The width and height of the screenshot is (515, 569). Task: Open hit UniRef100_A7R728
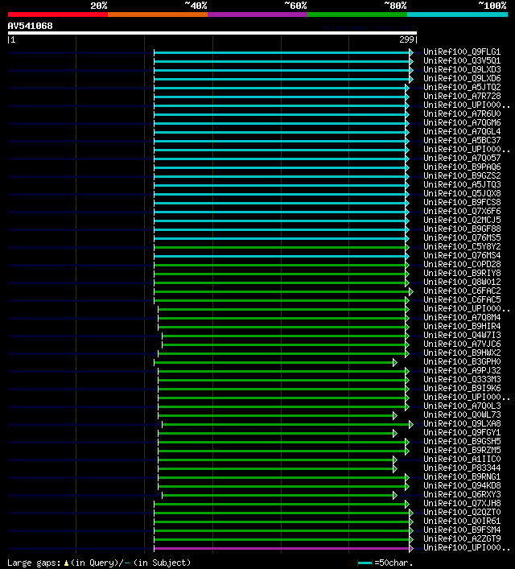point(462,96)
